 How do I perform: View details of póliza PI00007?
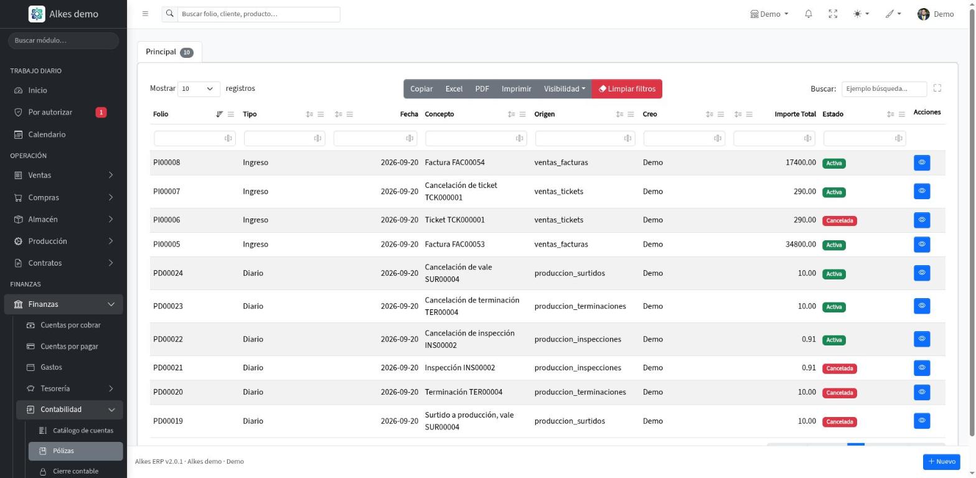pos(922,191)
